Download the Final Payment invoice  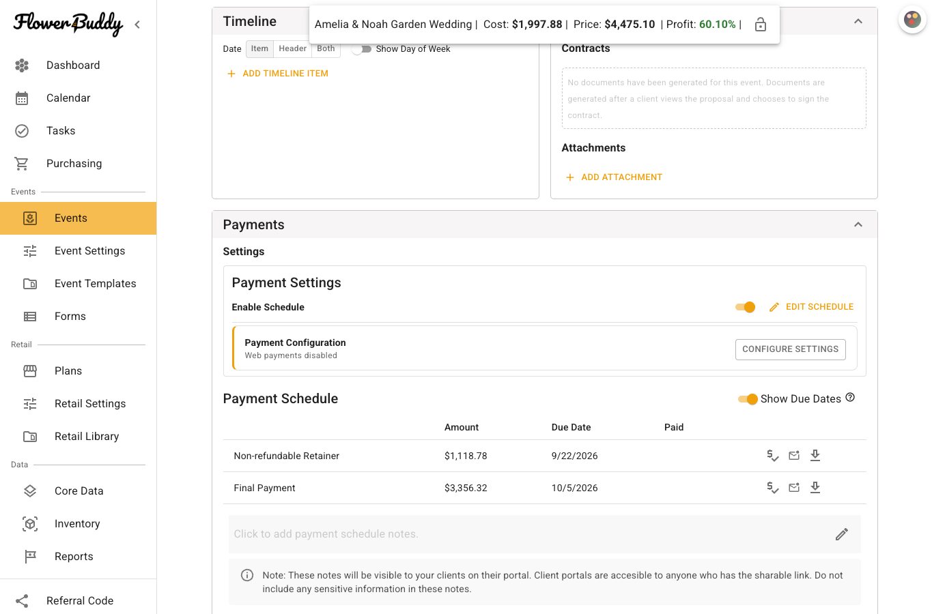coord(815,488)
